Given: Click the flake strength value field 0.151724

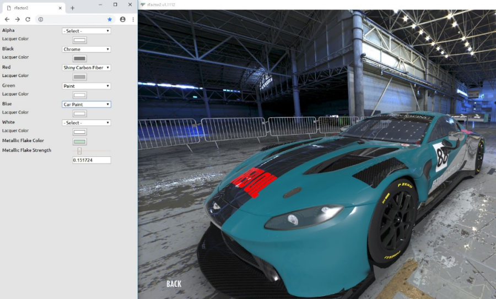Looking at the screenshot, I should coord(91,160).
